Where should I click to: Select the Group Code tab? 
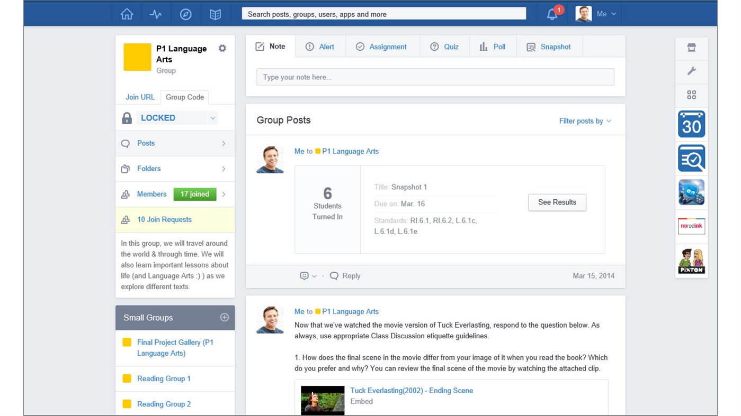(x=184, y=97)
